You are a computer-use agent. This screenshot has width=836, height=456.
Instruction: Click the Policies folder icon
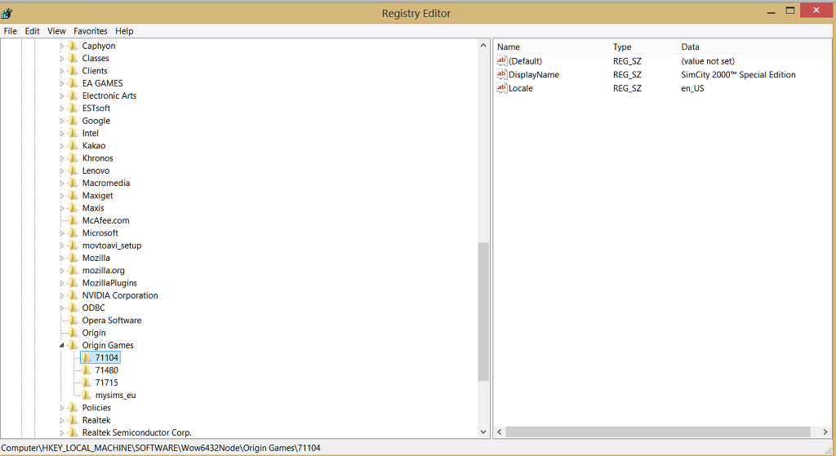73,408
